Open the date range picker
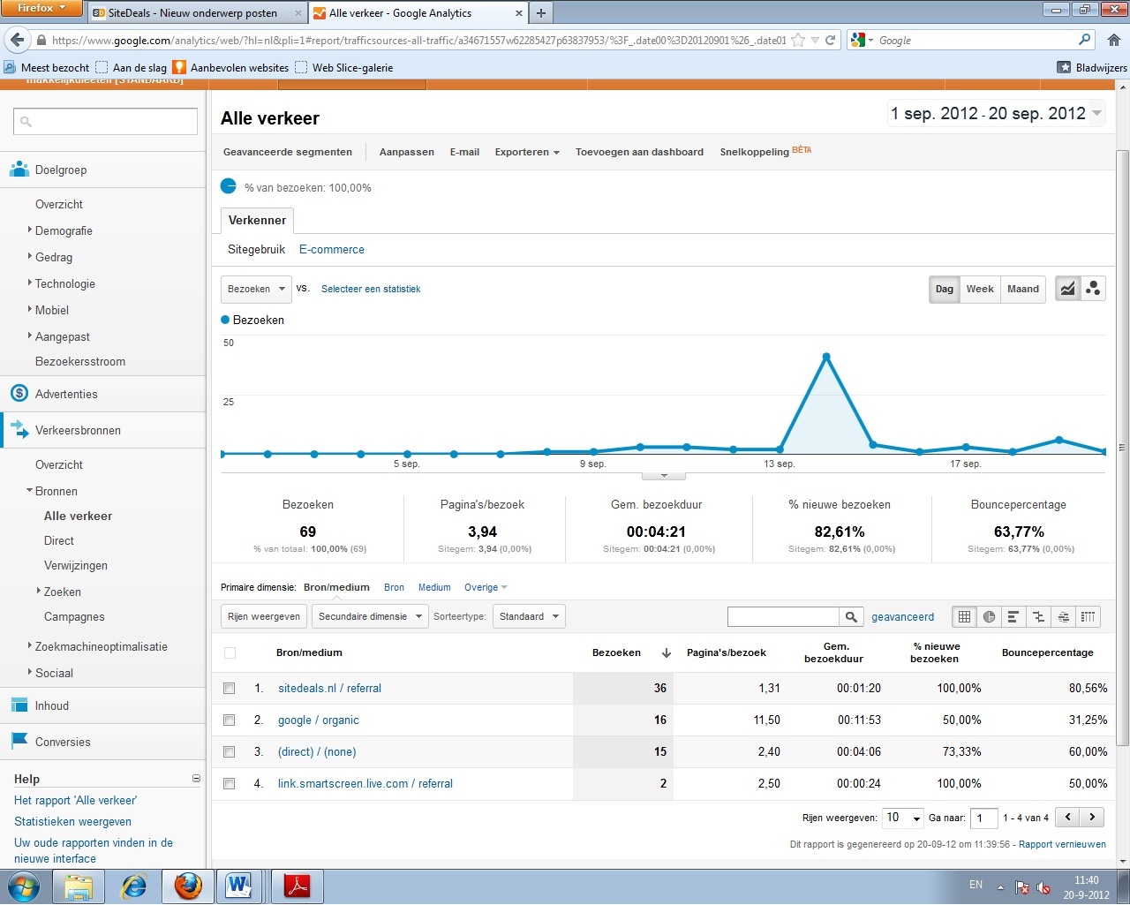Viewport: 1130px width, 905px height. pos(996,113)
